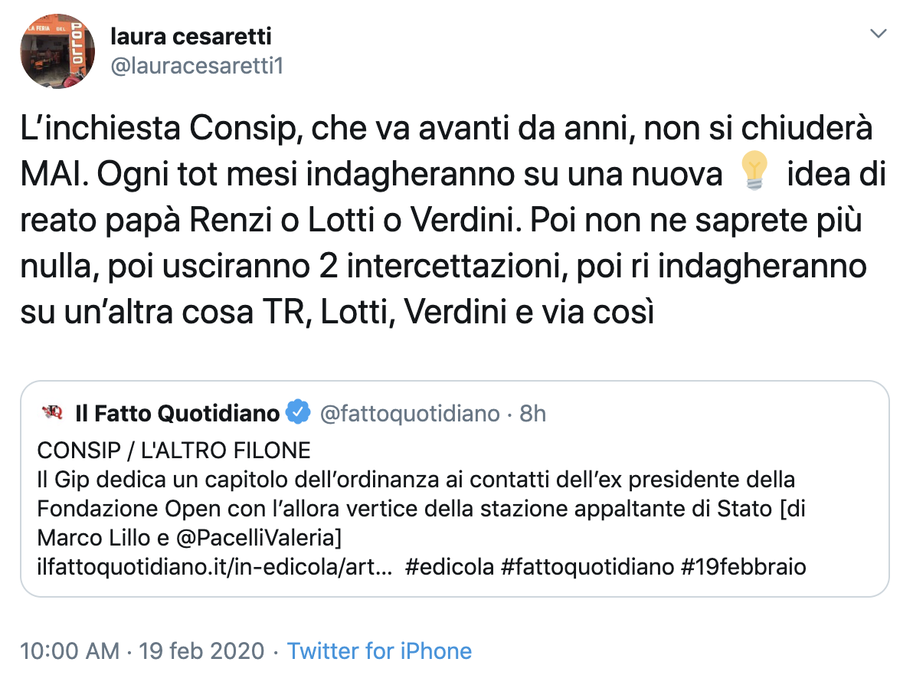Expand the tweet options chevron menu
This screenshot has height=685, width=913.
click(879, 34)
